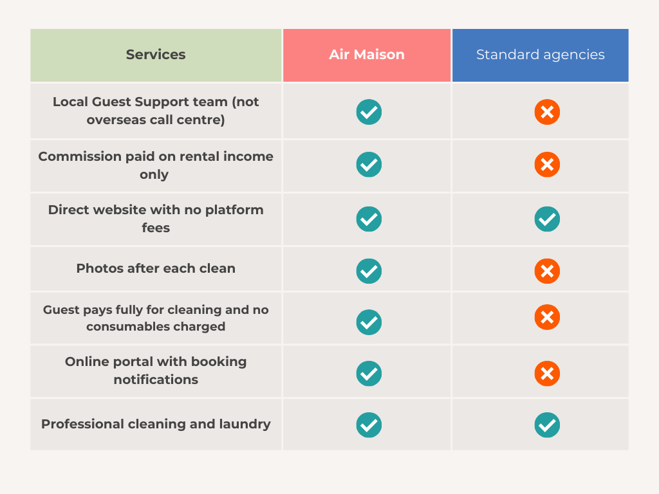Select Air Maison checkmark for Photos after each clean
659x494 pixels.
[x=369, y=271]
